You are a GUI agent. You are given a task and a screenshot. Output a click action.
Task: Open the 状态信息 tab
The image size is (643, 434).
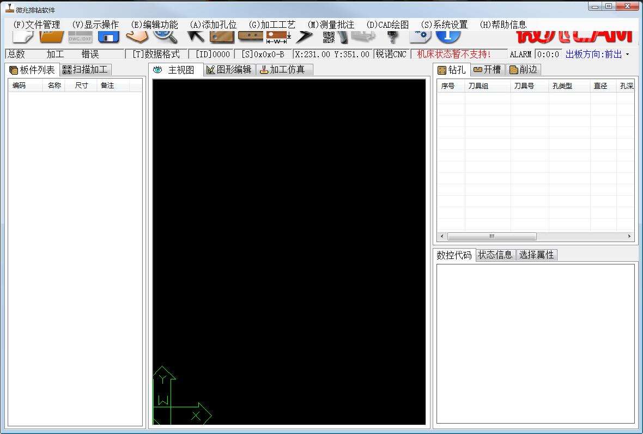[495, 255]
